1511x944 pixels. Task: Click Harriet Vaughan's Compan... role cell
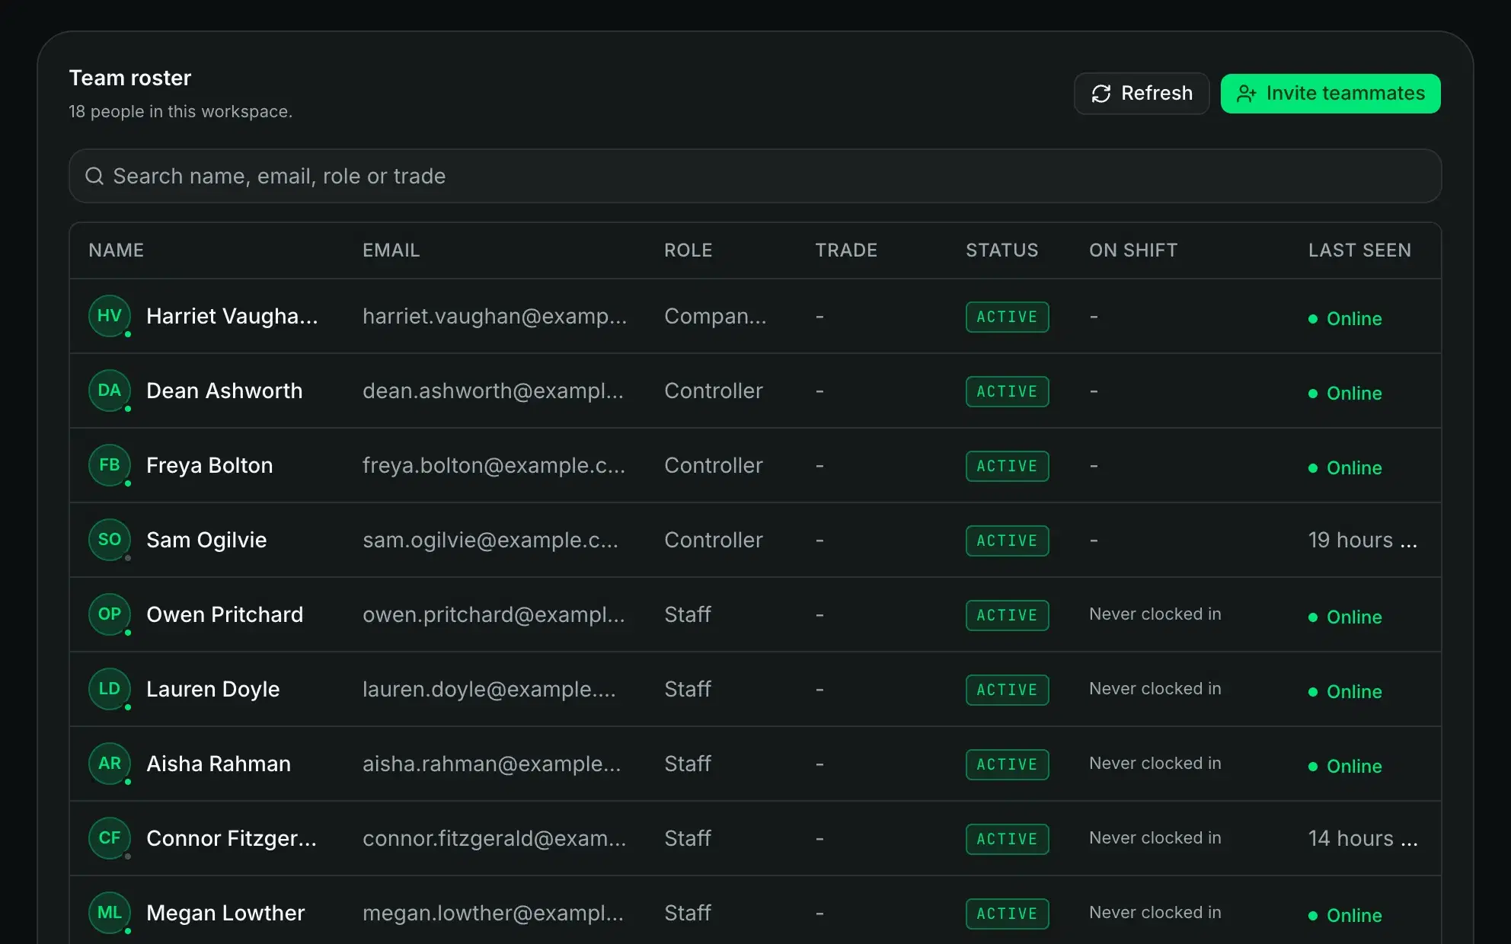pyautogui.click(x=715, y=316)
